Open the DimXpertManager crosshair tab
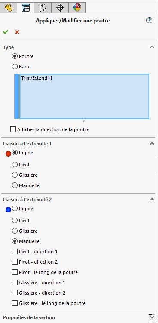This screenshot has height=323, width=158. click(60, 8)
